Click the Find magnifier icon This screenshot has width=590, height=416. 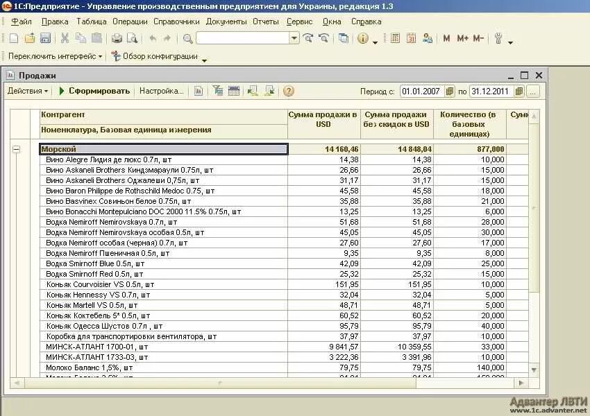pyautogui.click(x=187, y=38)
